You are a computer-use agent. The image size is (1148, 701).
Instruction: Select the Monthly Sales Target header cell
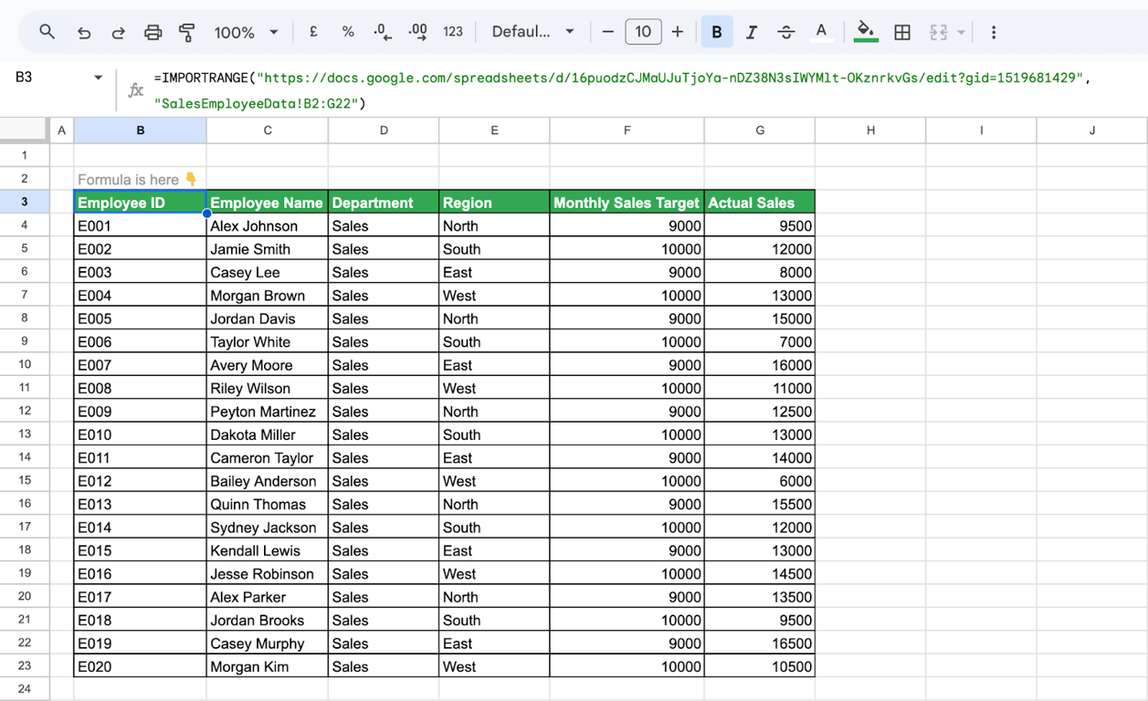[627, 203]
